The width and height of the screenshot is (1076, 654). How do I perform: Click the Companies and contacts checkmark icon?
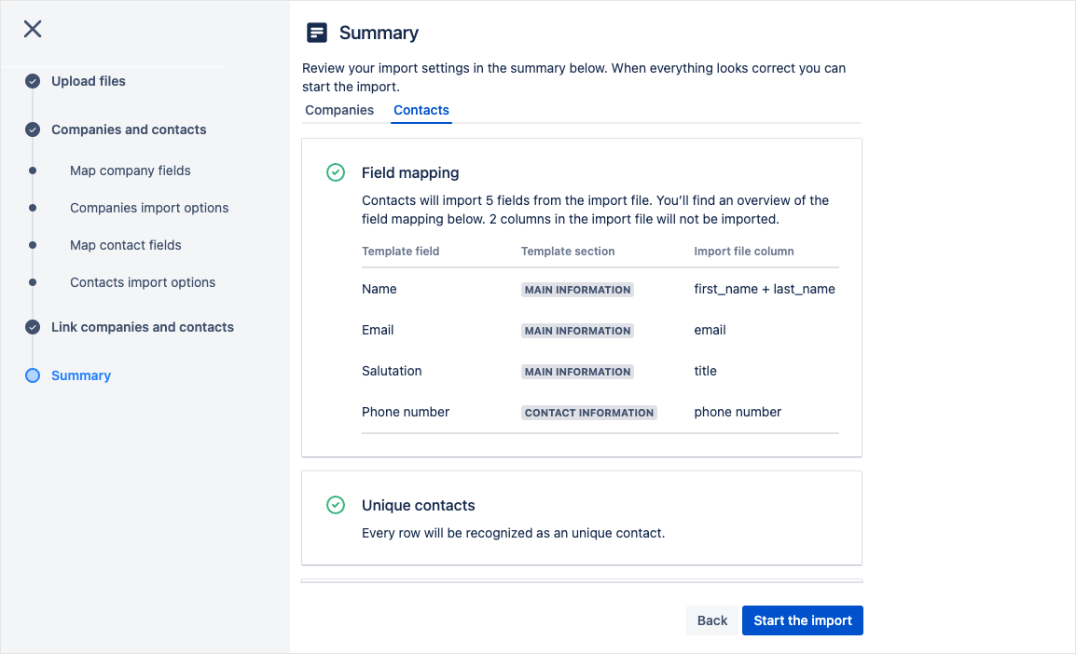(x=33, y=129)
